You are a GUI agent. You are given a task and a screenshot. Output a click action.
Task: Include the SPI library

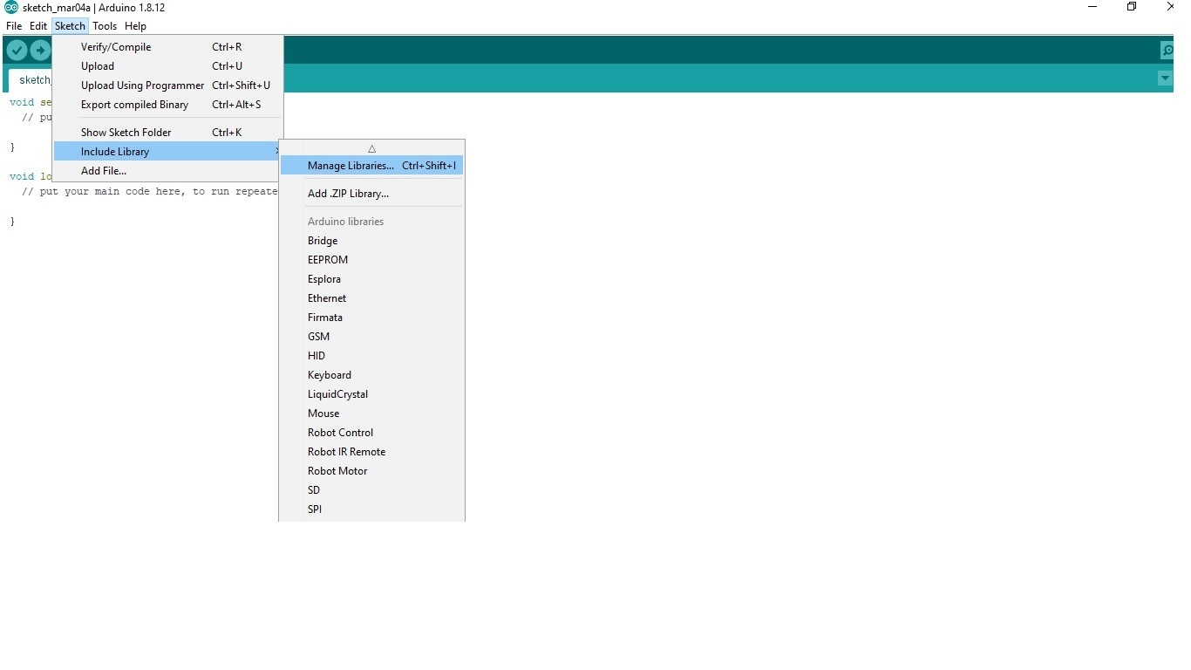click(x=371, y=509)
